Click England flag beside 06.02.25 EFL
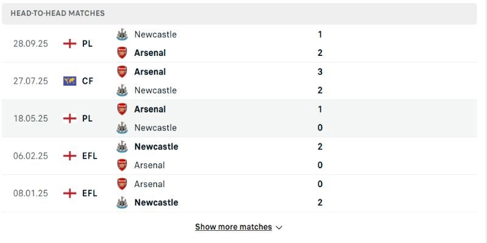This screenshot has width=487, height=243. pos(70,156)
